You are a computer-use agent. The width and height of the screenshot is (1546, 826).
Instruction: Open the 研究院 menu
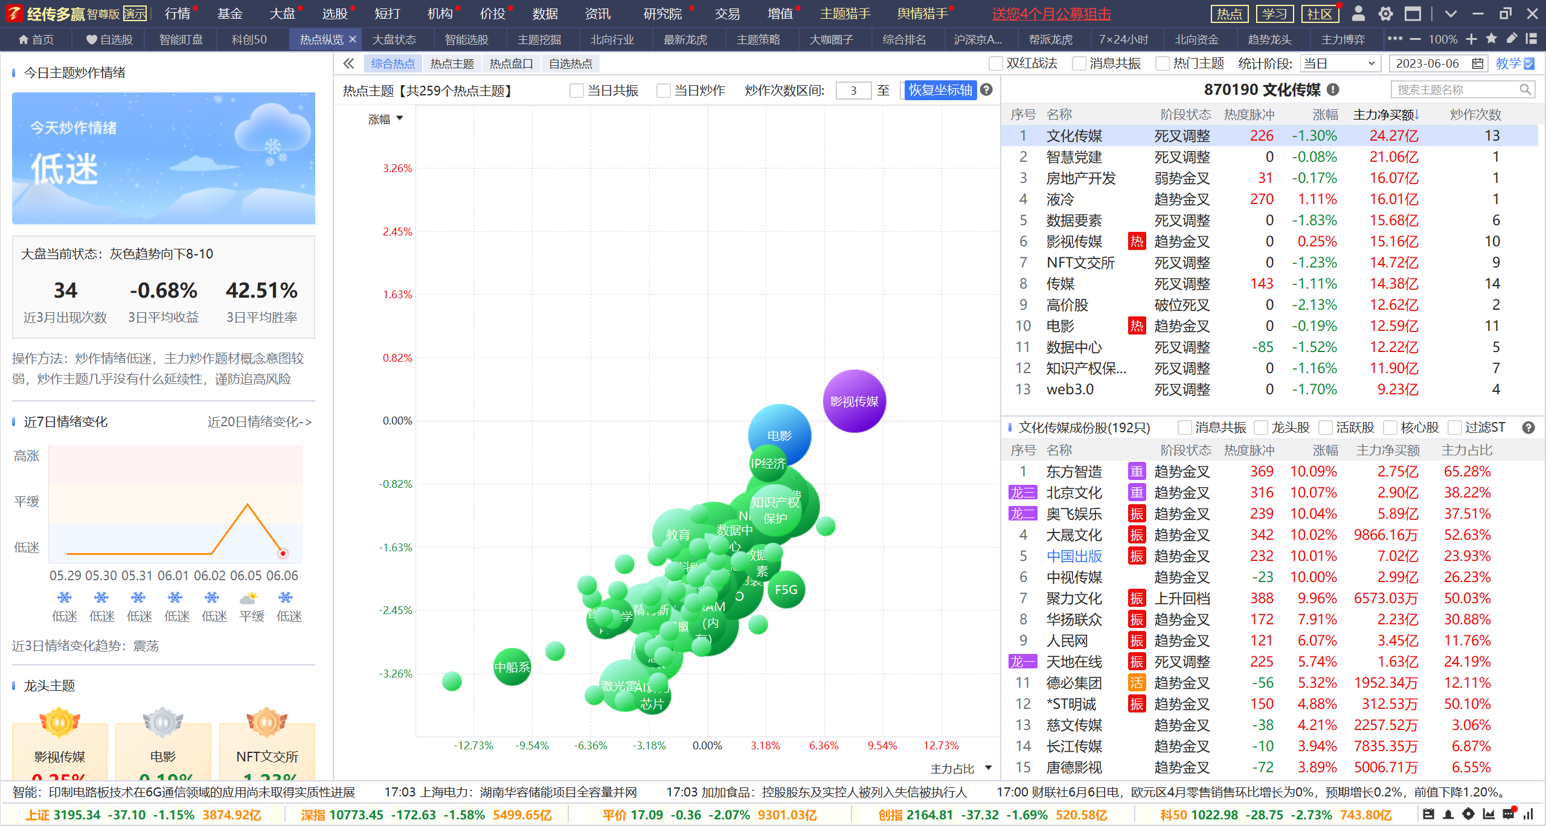[662, 13]
